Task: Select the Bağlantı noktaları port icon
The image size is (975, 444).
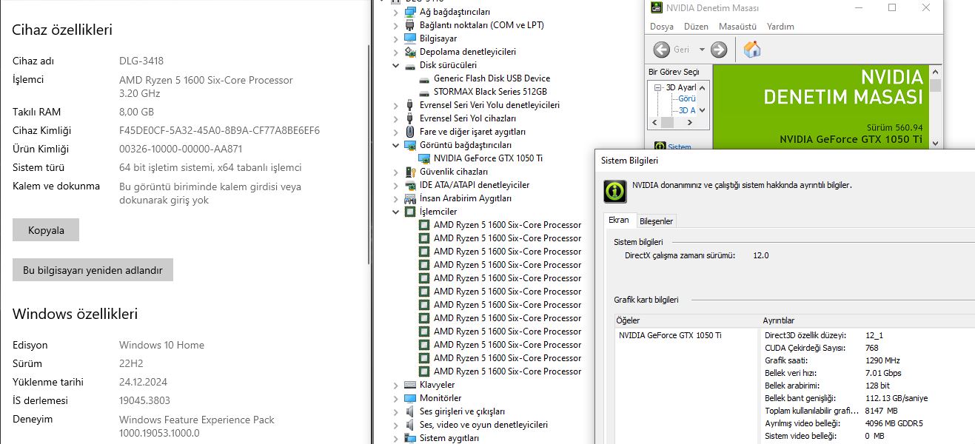Action: 410,25
